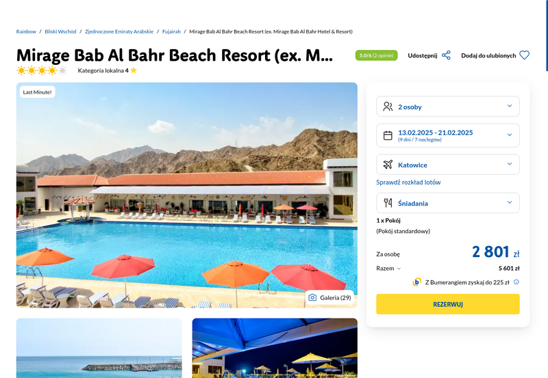Expand the Razem total price breakdown
The width and height of the screenshot is (548, 378).
[388, 268]
